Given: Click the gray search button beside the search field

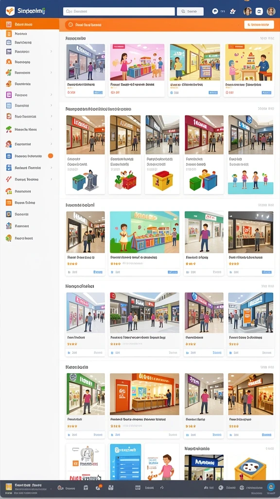Looking at the screenshot, I should point(190,12).
